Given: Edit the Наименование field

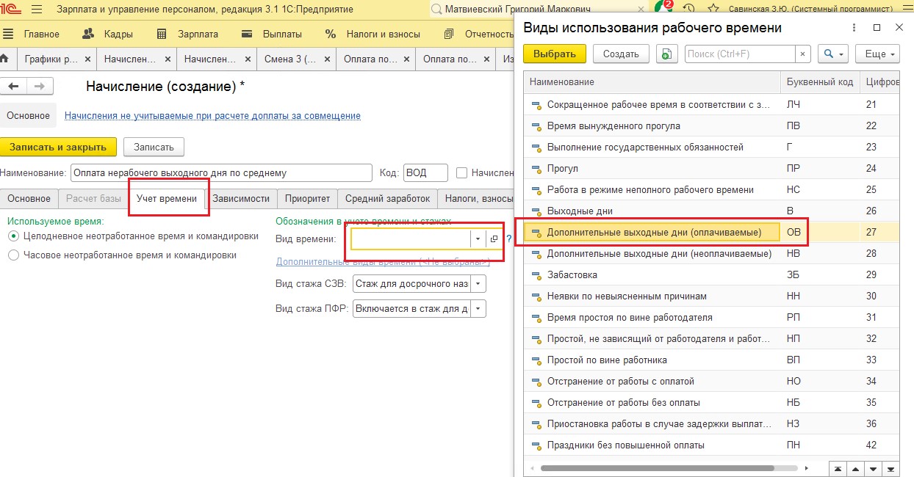Looking at the screenshot, I should click(x=222, y=173).
